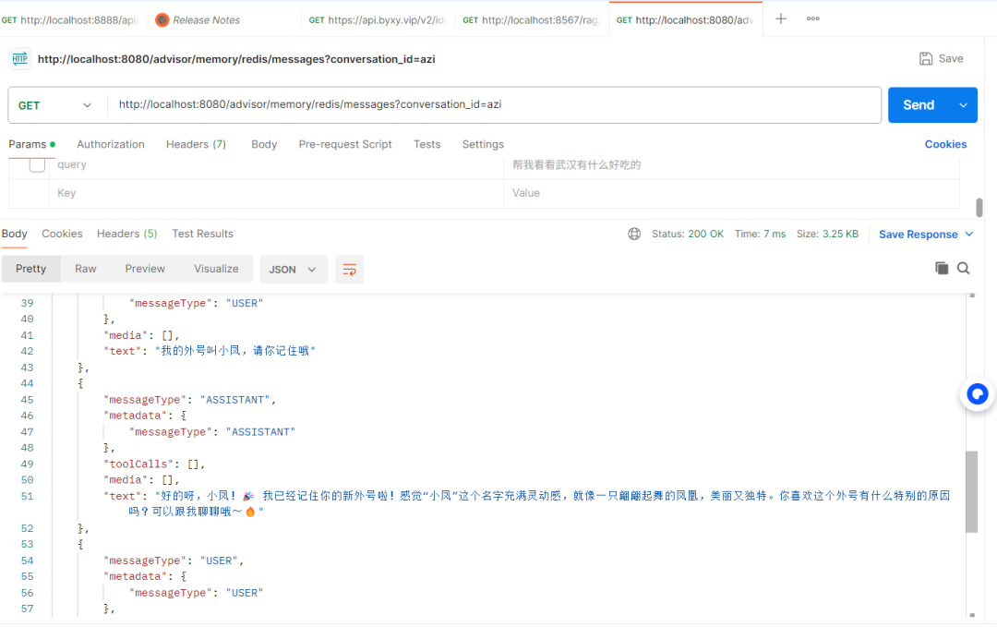Select response Body tab
Screen dimensions: 997x627
tap(14, 234)
